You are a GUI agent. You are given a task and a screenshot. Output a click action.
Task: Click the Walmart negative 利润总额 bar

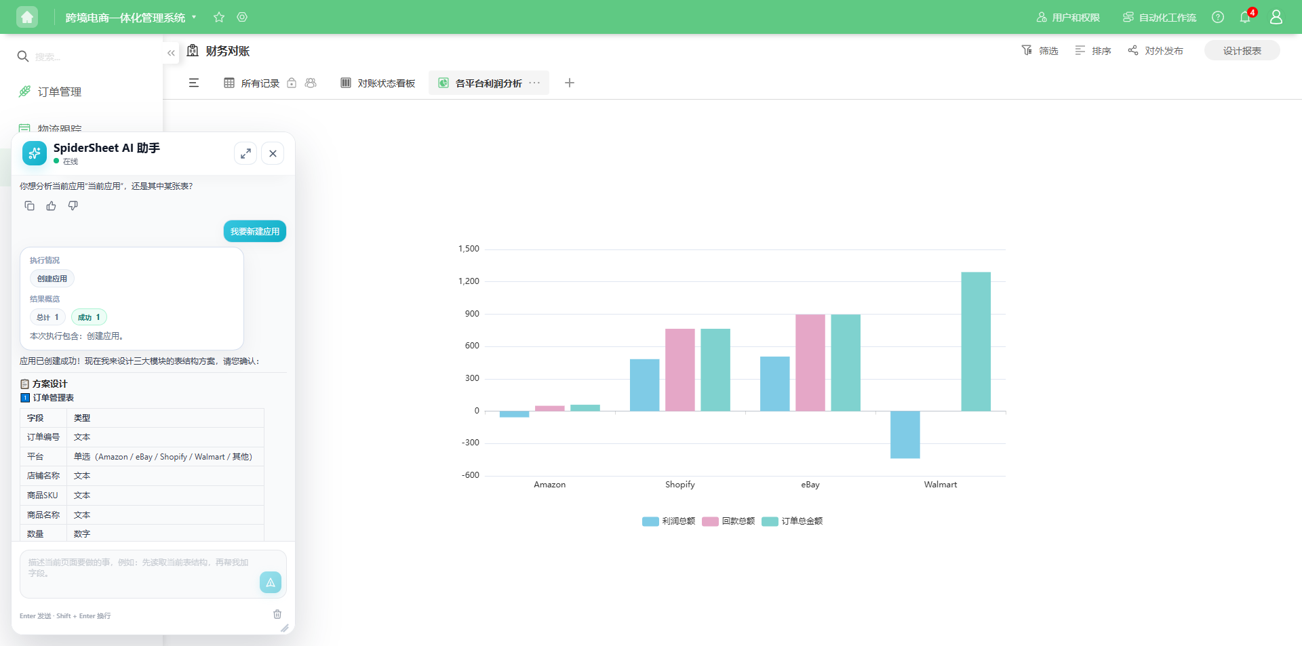(x=905, y=435)
